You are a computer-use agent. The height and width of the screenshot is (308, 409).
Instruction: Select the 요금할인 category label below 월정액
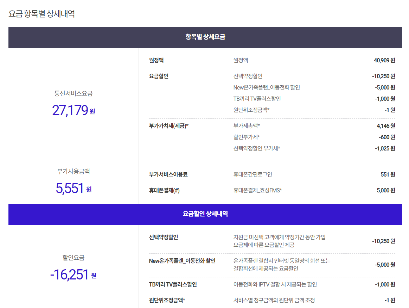pyautogui.click(x=159, y=76)
